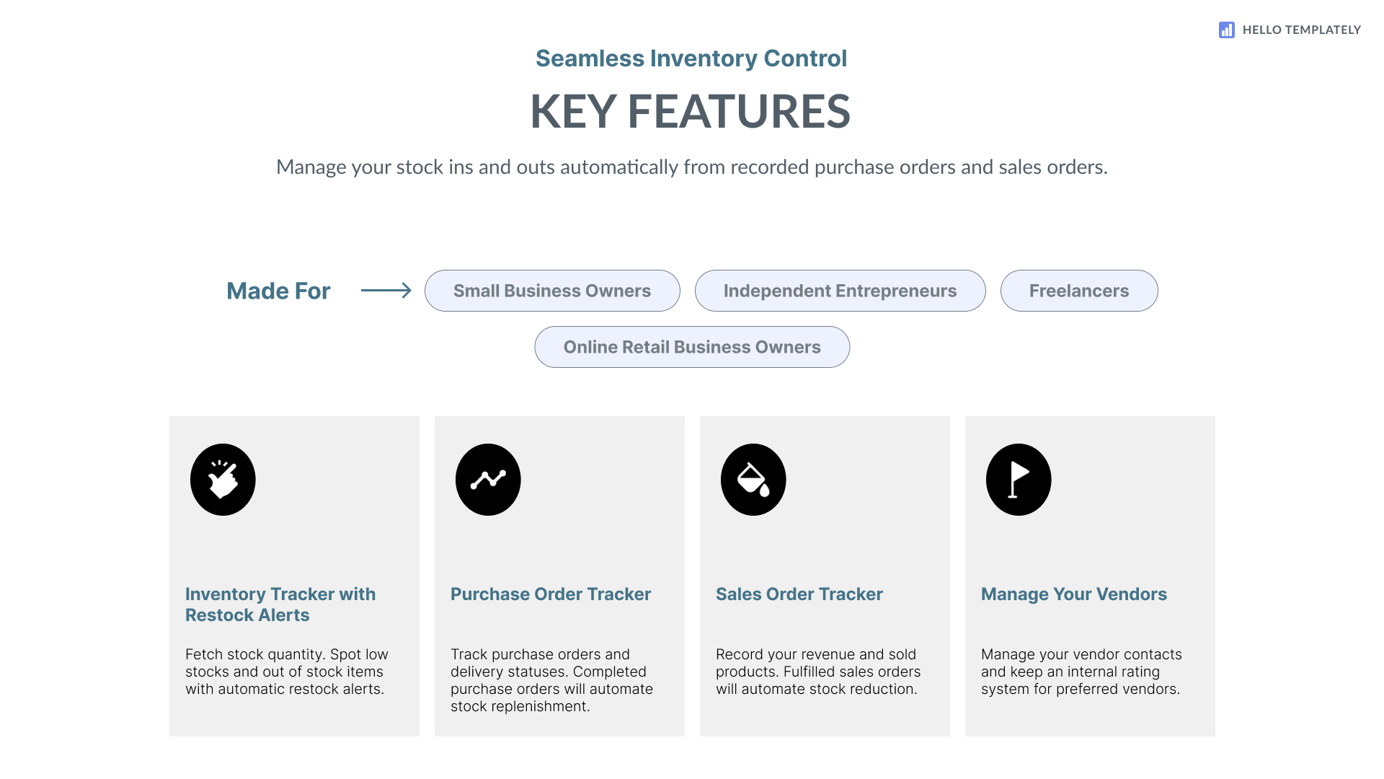The height and width of the screenshot is (779, 1384).
Task: Open the Manage Your Vendors heading
Action: [x=1073, y=594]
